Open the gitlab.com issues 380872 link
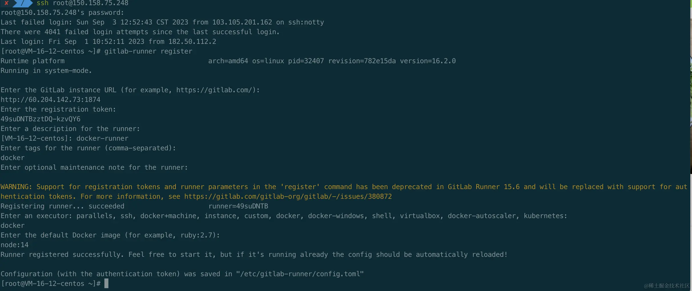This screenshot has width=692, height=291. [x=288, y=196]
